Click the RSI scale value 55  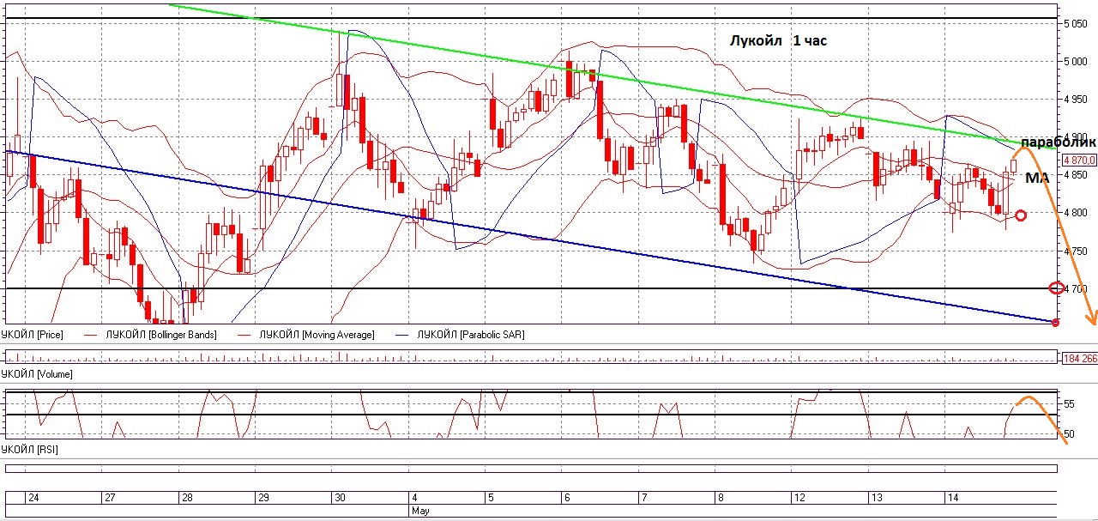tap(1070, 403)
